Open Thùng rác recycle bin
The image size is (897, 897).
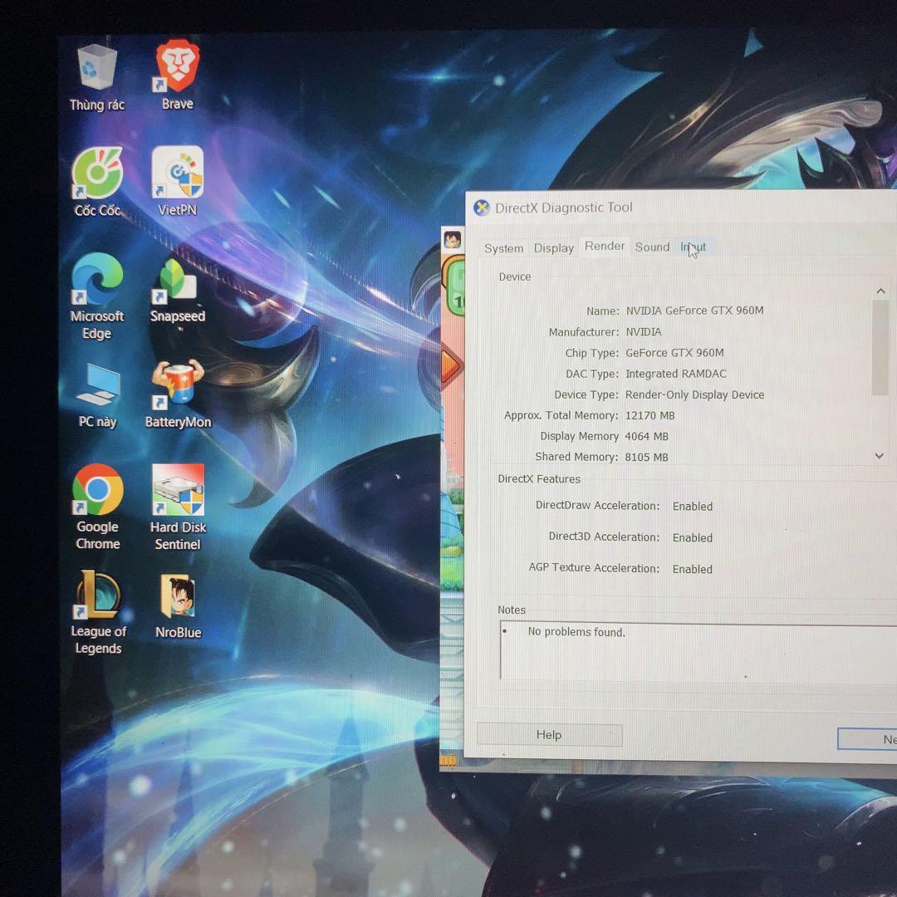tap(96, 66)
